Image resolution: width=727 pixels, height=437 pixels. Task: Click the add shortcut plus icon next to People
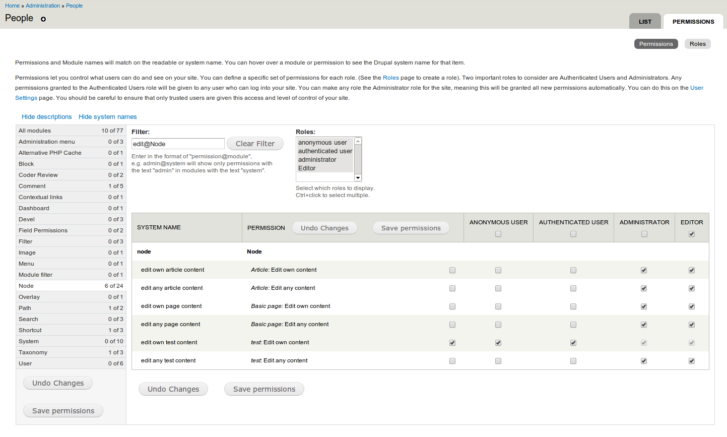tap(43, 19)
